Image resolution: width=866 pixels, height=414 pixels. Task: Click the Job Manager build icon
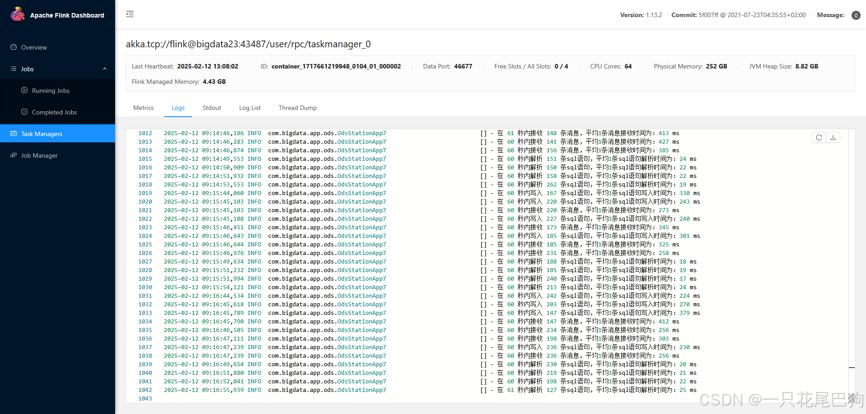pos(14,155)
